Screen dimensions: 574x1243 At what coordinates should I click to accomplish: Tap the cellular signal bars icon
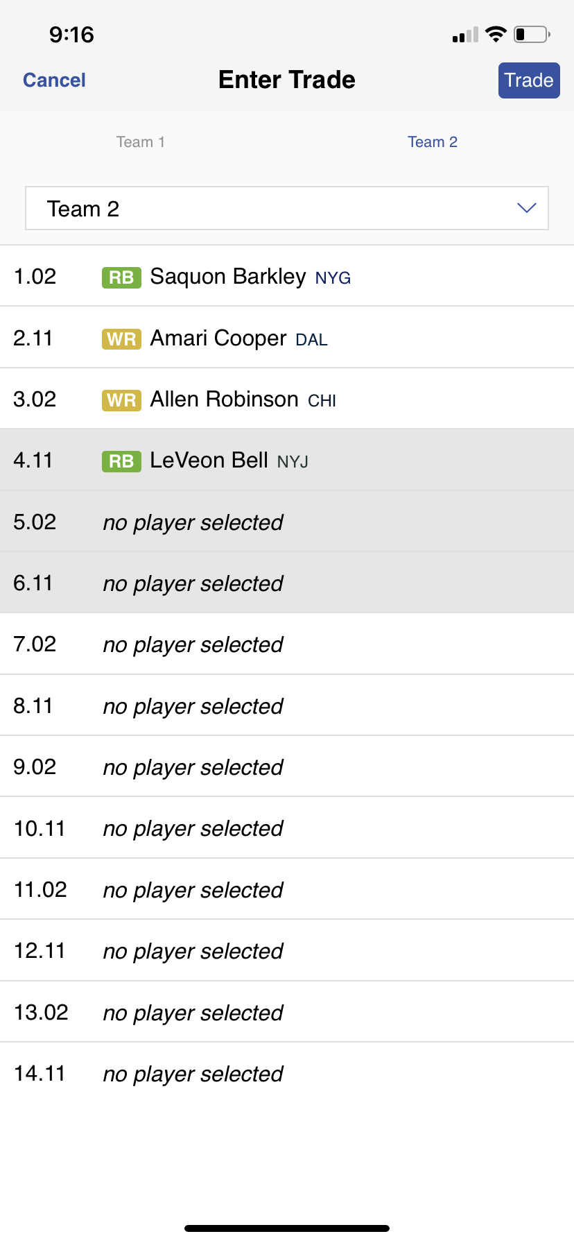[x=465, y=35]
